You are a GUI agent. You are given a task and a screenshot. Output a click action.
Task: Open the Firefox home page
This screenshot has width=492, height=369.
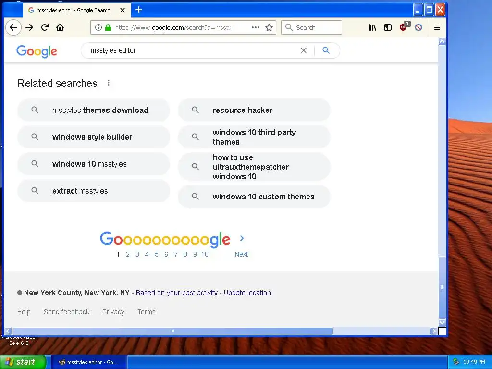point(60,27)
